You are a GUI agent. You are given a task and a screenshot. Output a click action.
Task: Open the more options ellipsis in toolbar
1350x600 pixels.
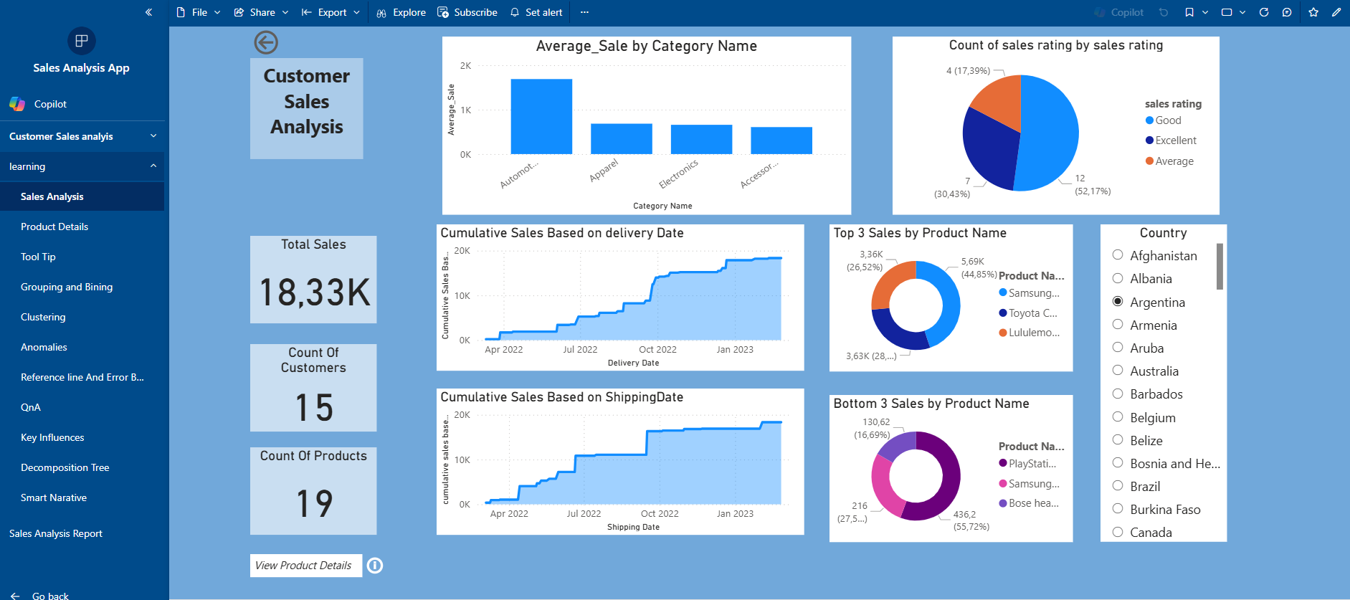[584, 12]
